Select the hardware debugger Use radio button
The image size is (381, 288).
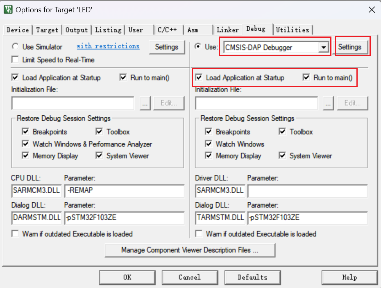tap(198, 46)
